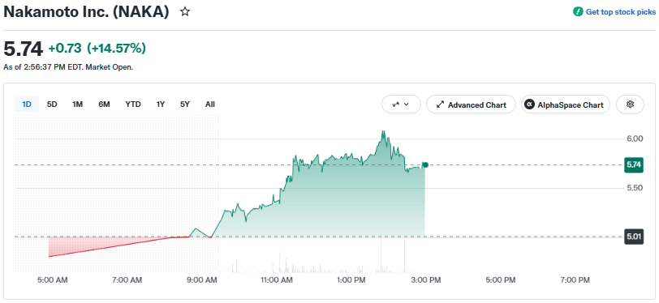The image size is (659, 303).
Task: Click the large 5.74 headline price
Action: pos(23,49)
